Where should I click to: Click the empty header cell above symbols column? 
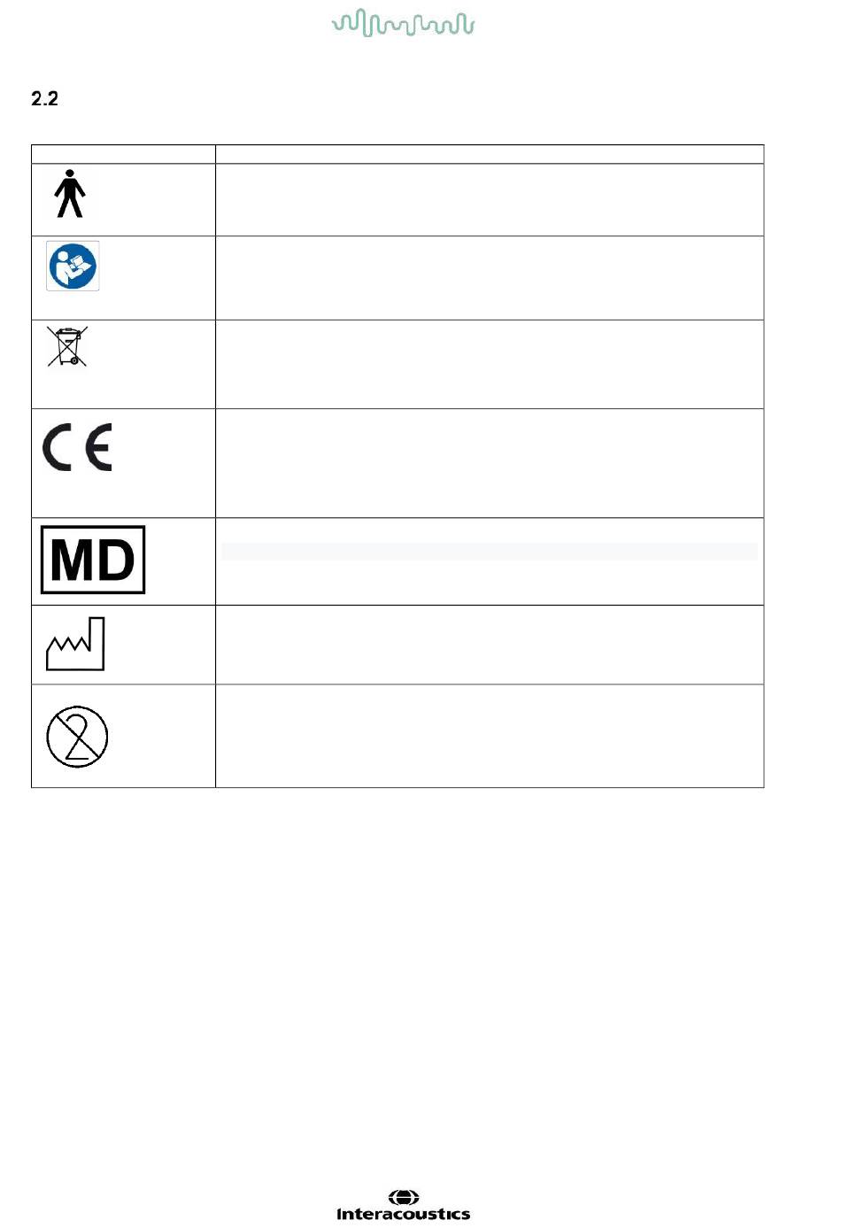pos(123,154)
